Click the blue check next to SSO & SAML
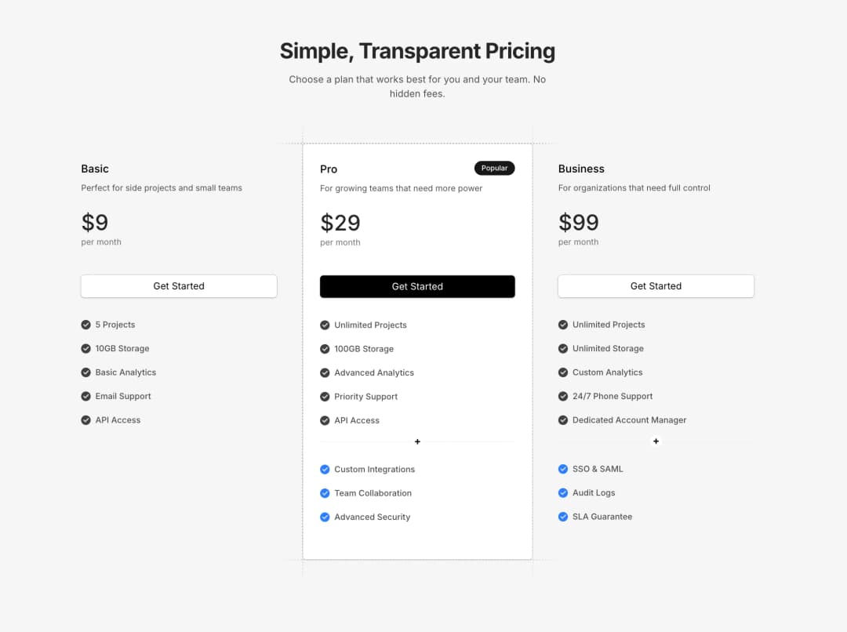847x632 pixels. pyautogui.click(x=562, y=469)
